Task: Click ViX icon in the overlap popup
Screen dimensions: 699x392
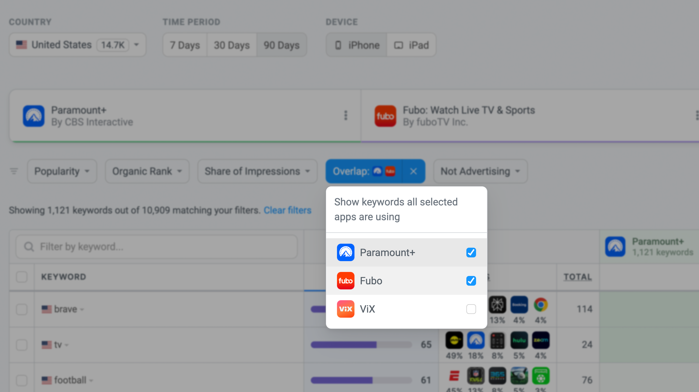Action: pos(345,309)
